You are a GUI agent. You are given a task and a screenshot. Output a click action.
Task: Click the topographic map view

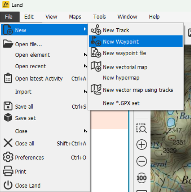click(x=171, y=151)
